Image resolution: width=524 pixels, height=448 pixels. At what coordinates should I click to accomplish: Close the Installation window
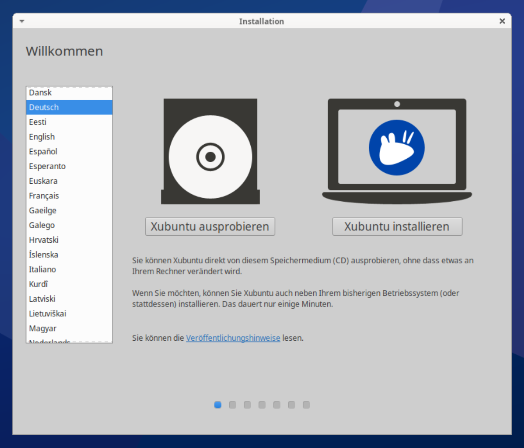[502, 21]
